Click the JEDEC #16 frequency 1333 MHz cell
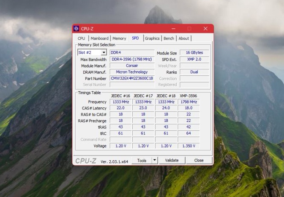Image resolution: width=284 pixels, height=197 pixels. 120,102
